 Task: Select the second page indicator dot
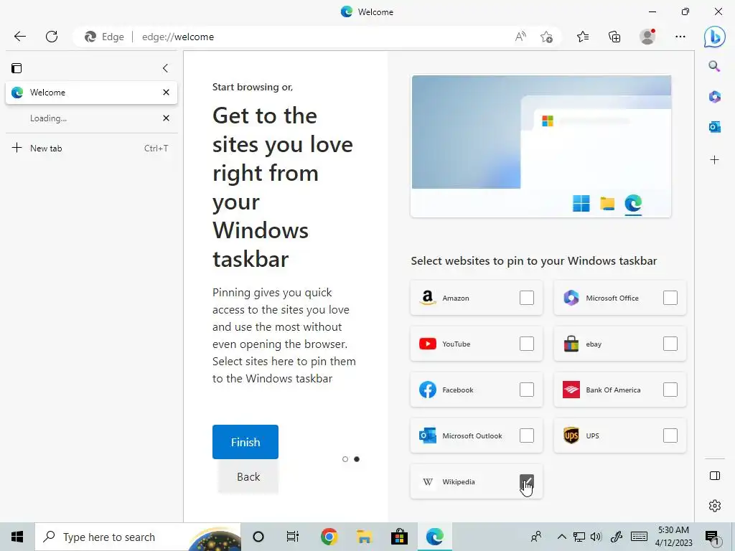pos(357,459)
